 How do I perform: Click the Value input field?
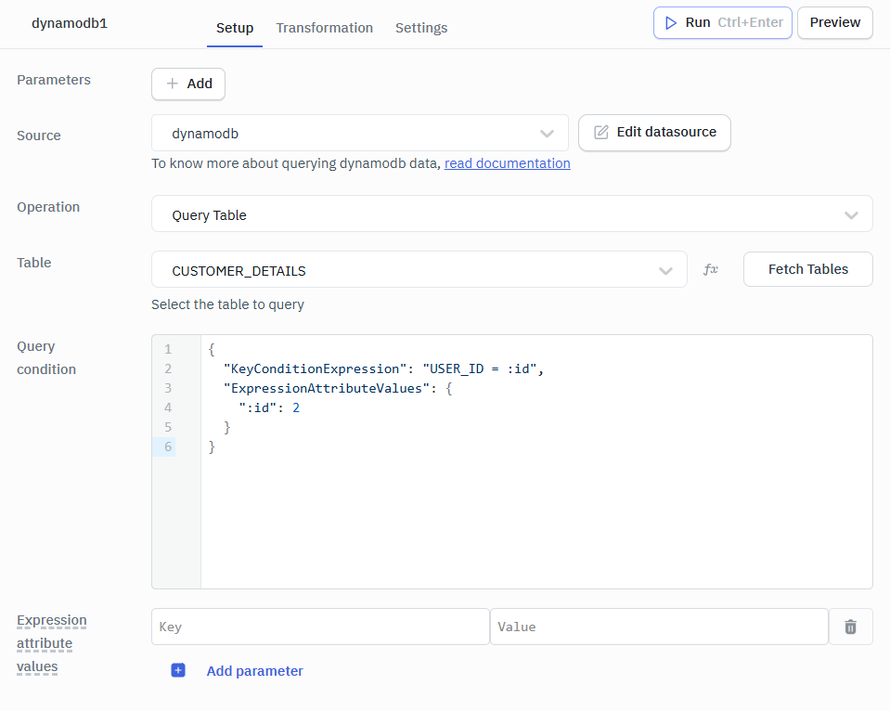coord(659,627)
